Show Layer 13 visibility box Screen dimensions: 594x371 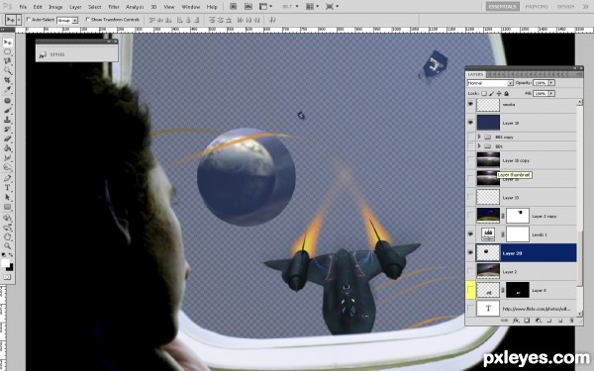point(470,197)
